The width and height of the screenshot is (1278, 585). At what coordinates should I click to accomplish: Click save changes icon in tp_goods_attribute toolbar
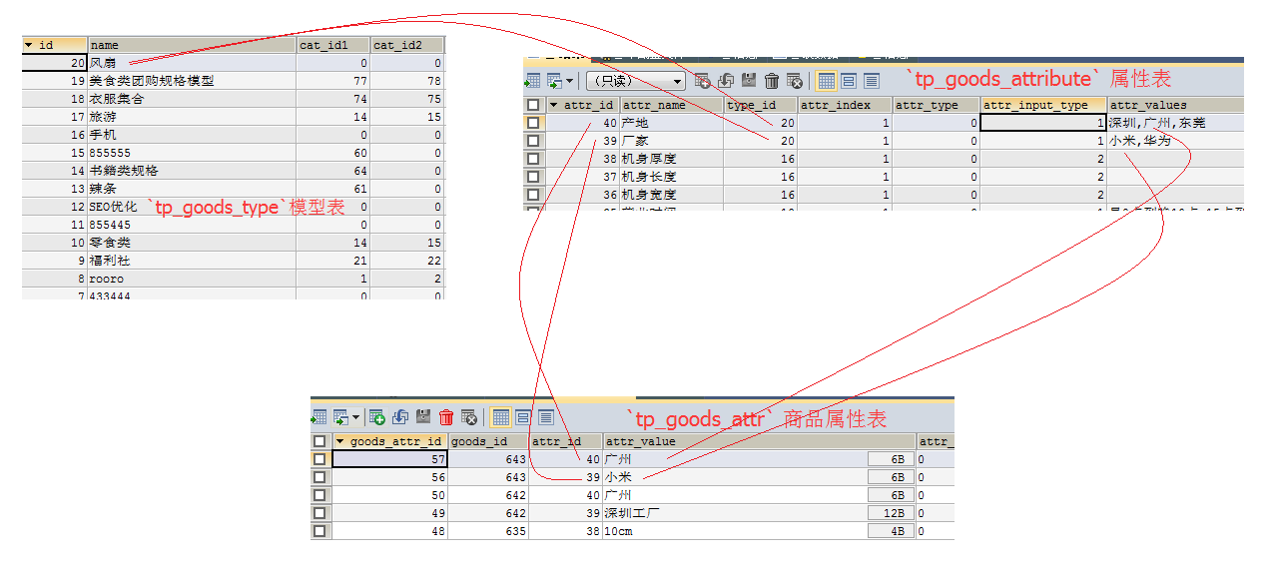749,81
